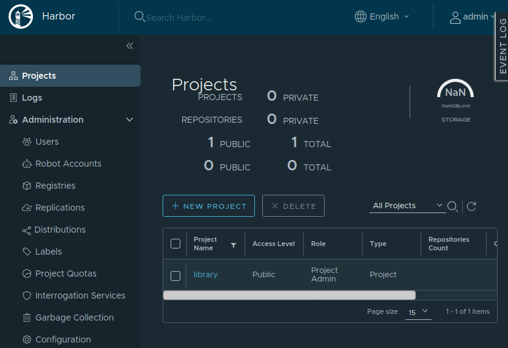Image resolution: width=508 pixels, height=348 pixels.
Task: Click the Public access level cell
Action: click(263, 275)
